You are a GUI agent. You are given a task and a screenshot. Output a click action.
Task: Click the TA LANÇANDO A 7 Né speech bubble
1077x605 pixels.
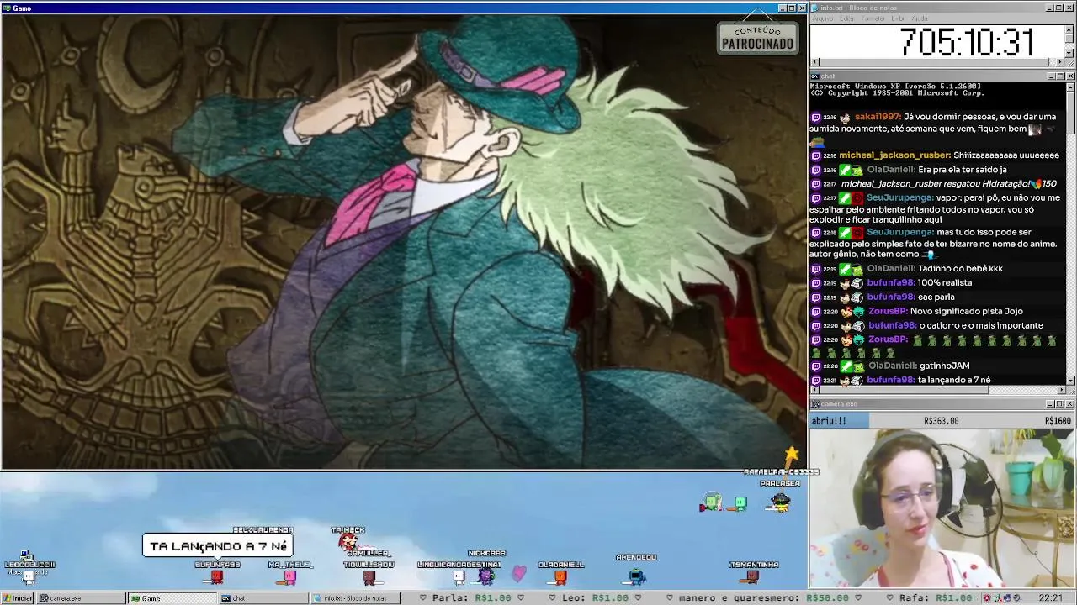tap(218, 546)
